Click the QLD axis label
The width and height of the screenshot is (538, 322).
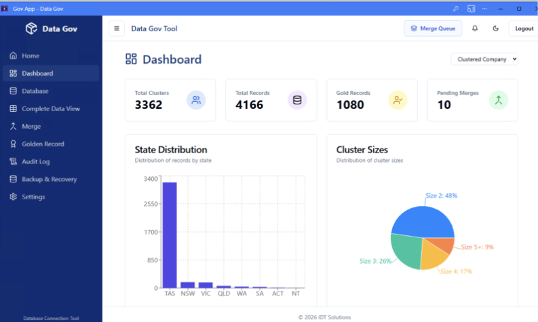coord(224,294)
